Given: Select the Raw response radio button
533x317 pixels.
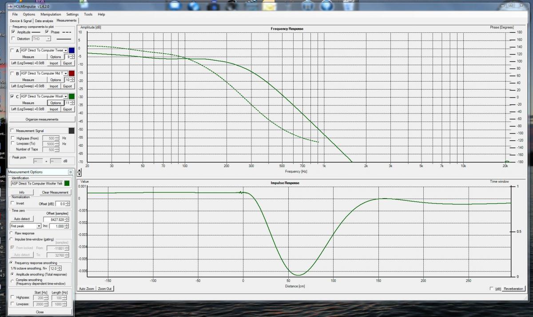Looking at the screenshot, I should pyautogui.click(x=11, y=233).
